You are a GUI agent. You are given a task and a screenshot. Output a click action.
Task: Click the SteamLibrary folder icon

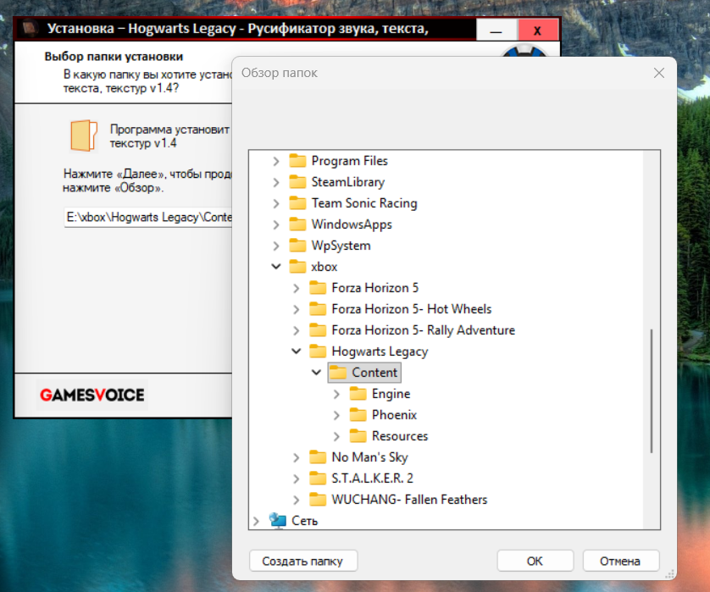(297, 182)
